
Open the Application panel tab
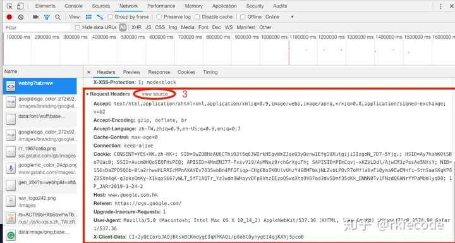coord(224,6)
